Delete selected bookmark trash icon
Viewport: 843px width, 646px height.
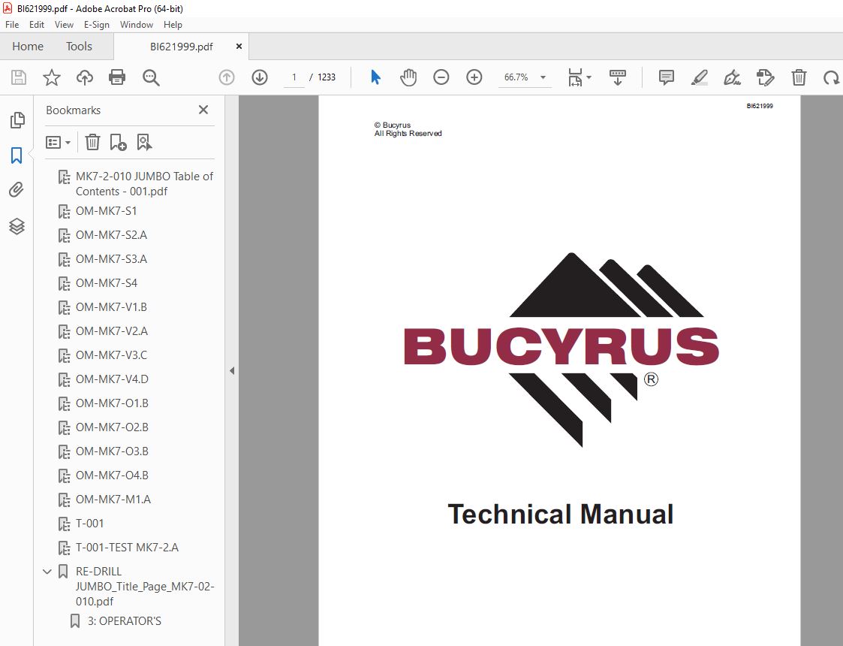(x=92, y=142)
